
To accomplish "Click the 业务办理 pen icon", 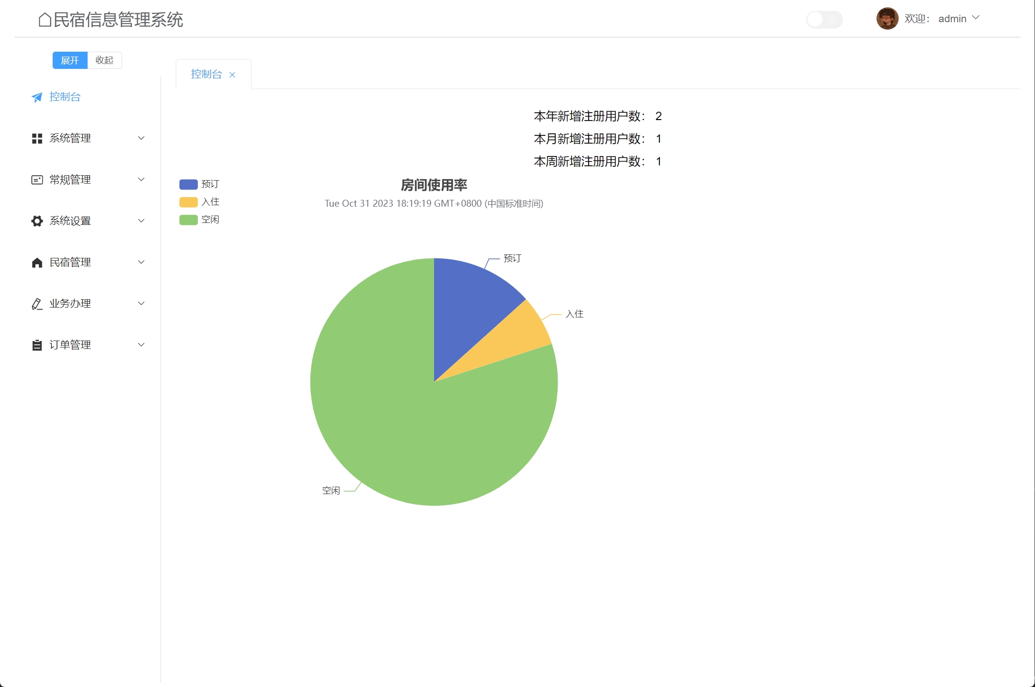I will (37, 304).
